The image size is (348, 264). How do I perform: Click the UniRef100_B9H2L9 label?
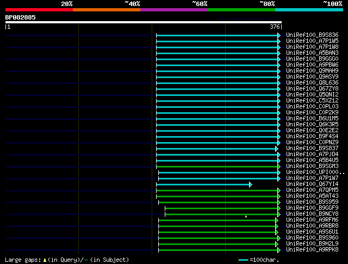tap(312, 244)
